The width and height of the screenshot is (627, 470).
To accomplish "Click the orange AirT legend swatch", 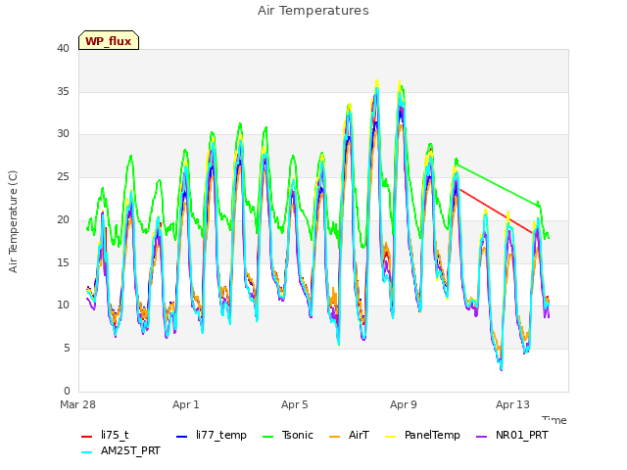I will click(335, 437).
